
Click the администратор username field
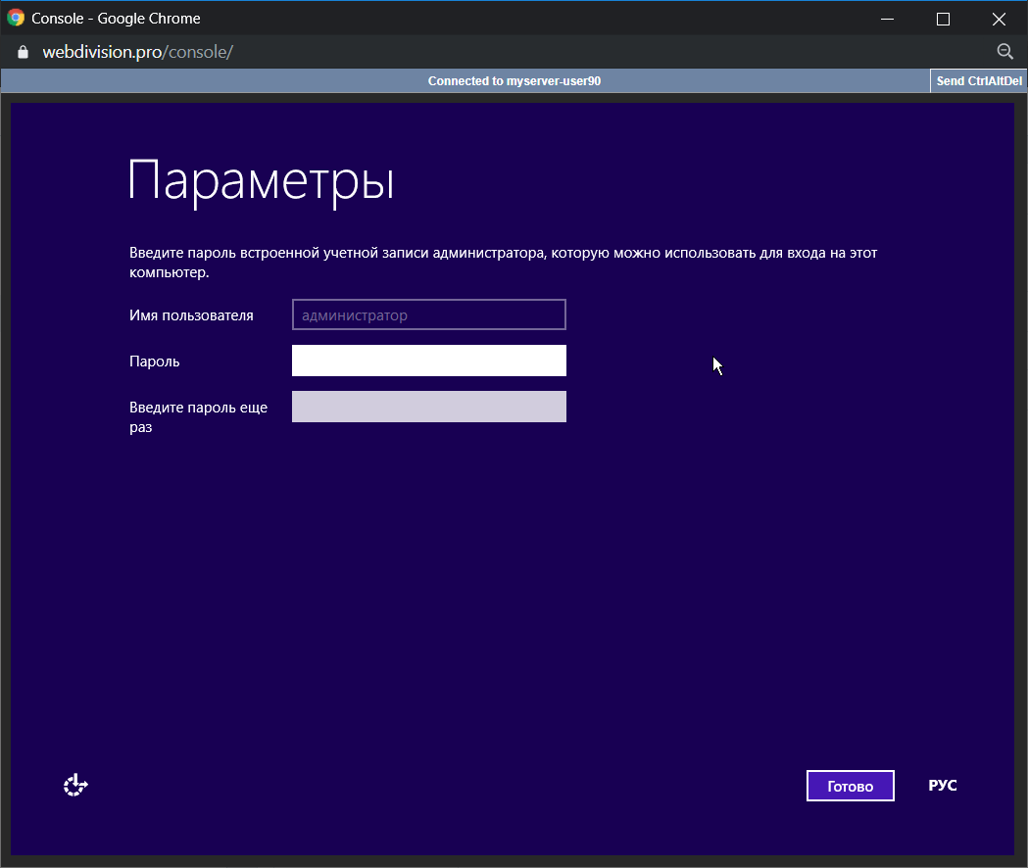[x=428, y=315]
